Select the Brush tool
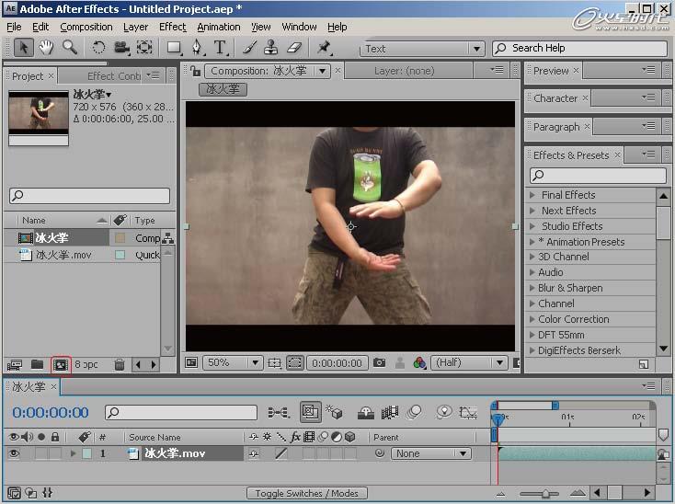Viewport: 675px width, 504px height. coord(250,47)
